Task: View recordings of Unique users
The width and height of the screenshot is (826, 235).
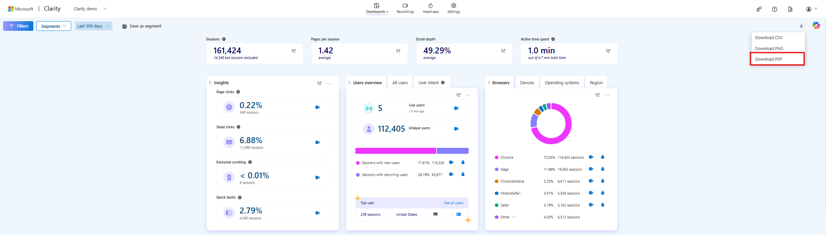Action: [456, 129]
